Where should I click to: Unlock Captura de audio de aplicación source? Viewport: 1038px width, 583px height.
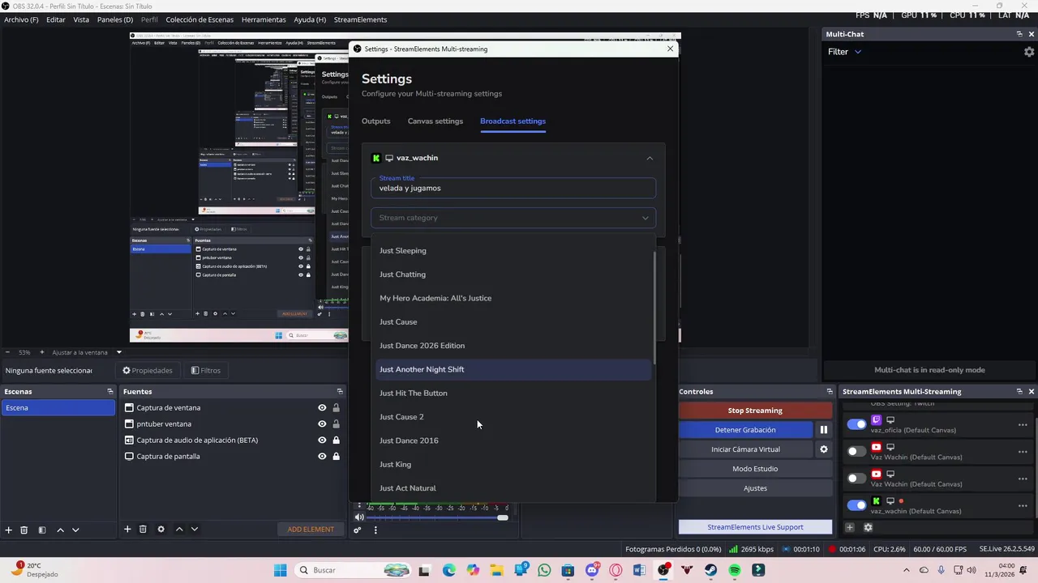pyautogui.click(x=336, y=440)
